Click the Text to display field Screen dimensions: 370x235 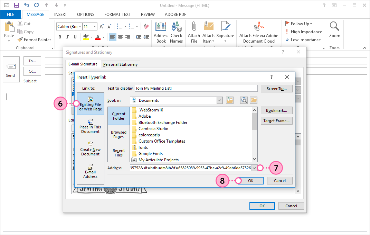[196, 88]
